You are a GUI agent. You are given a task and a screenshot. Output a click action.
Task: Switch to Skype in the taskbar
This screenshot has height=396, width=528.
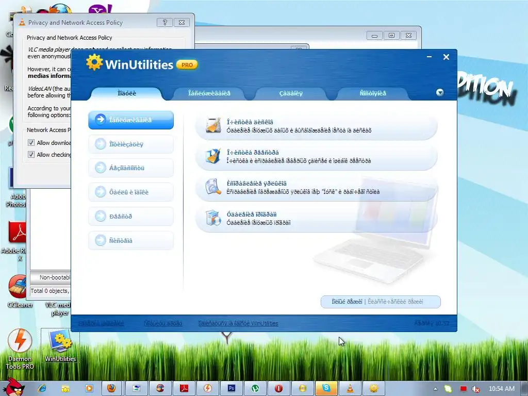pos(326,388)
